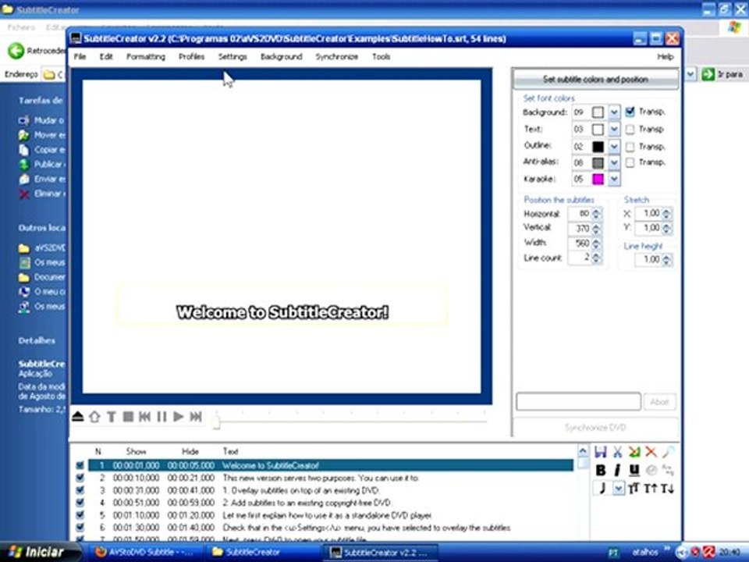Open the Outline color dropdown arrow

pos(614,147)
